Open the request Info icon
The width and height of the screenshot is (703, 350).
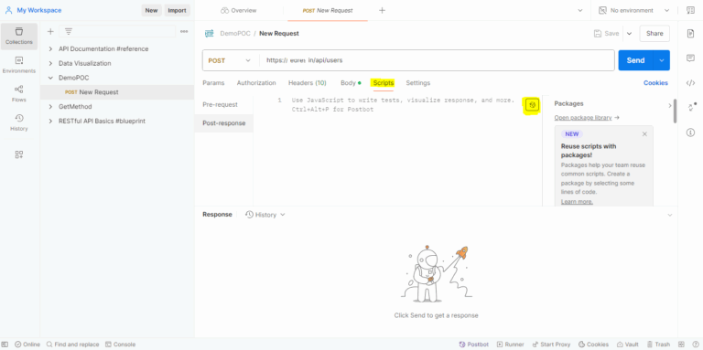(x=690, y=132)
